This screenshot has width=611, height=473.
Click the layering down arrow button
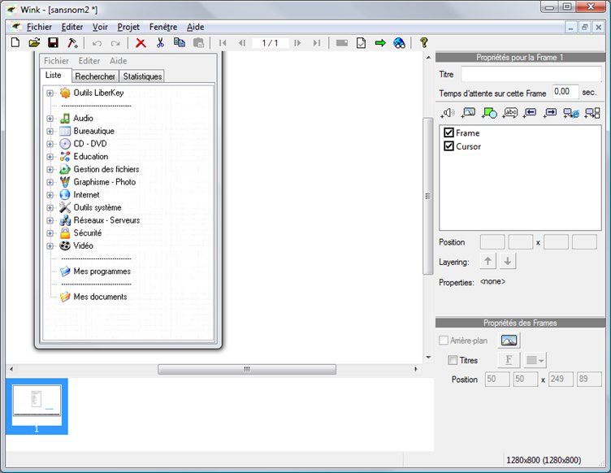pos(507,262)
